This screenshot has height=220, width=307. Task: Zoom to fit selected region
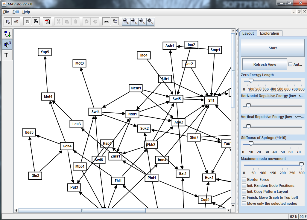(x=150, y=22)
